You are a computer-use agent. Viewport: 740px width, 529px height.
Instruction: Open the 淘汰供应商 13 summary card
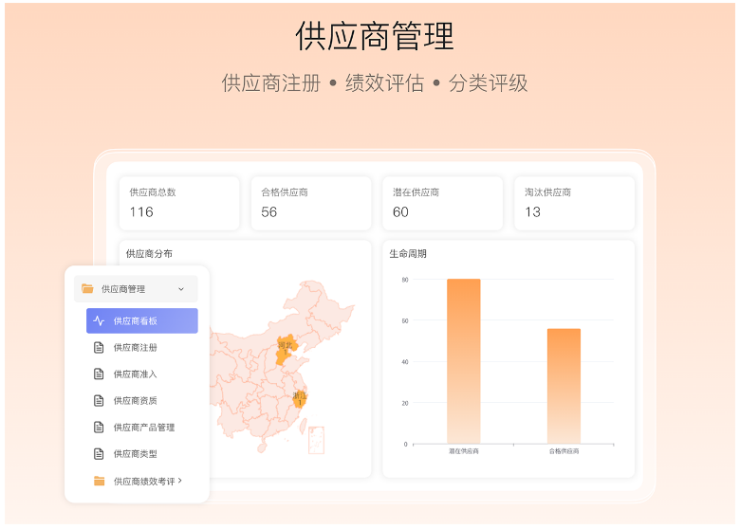[x=574, y=203]
